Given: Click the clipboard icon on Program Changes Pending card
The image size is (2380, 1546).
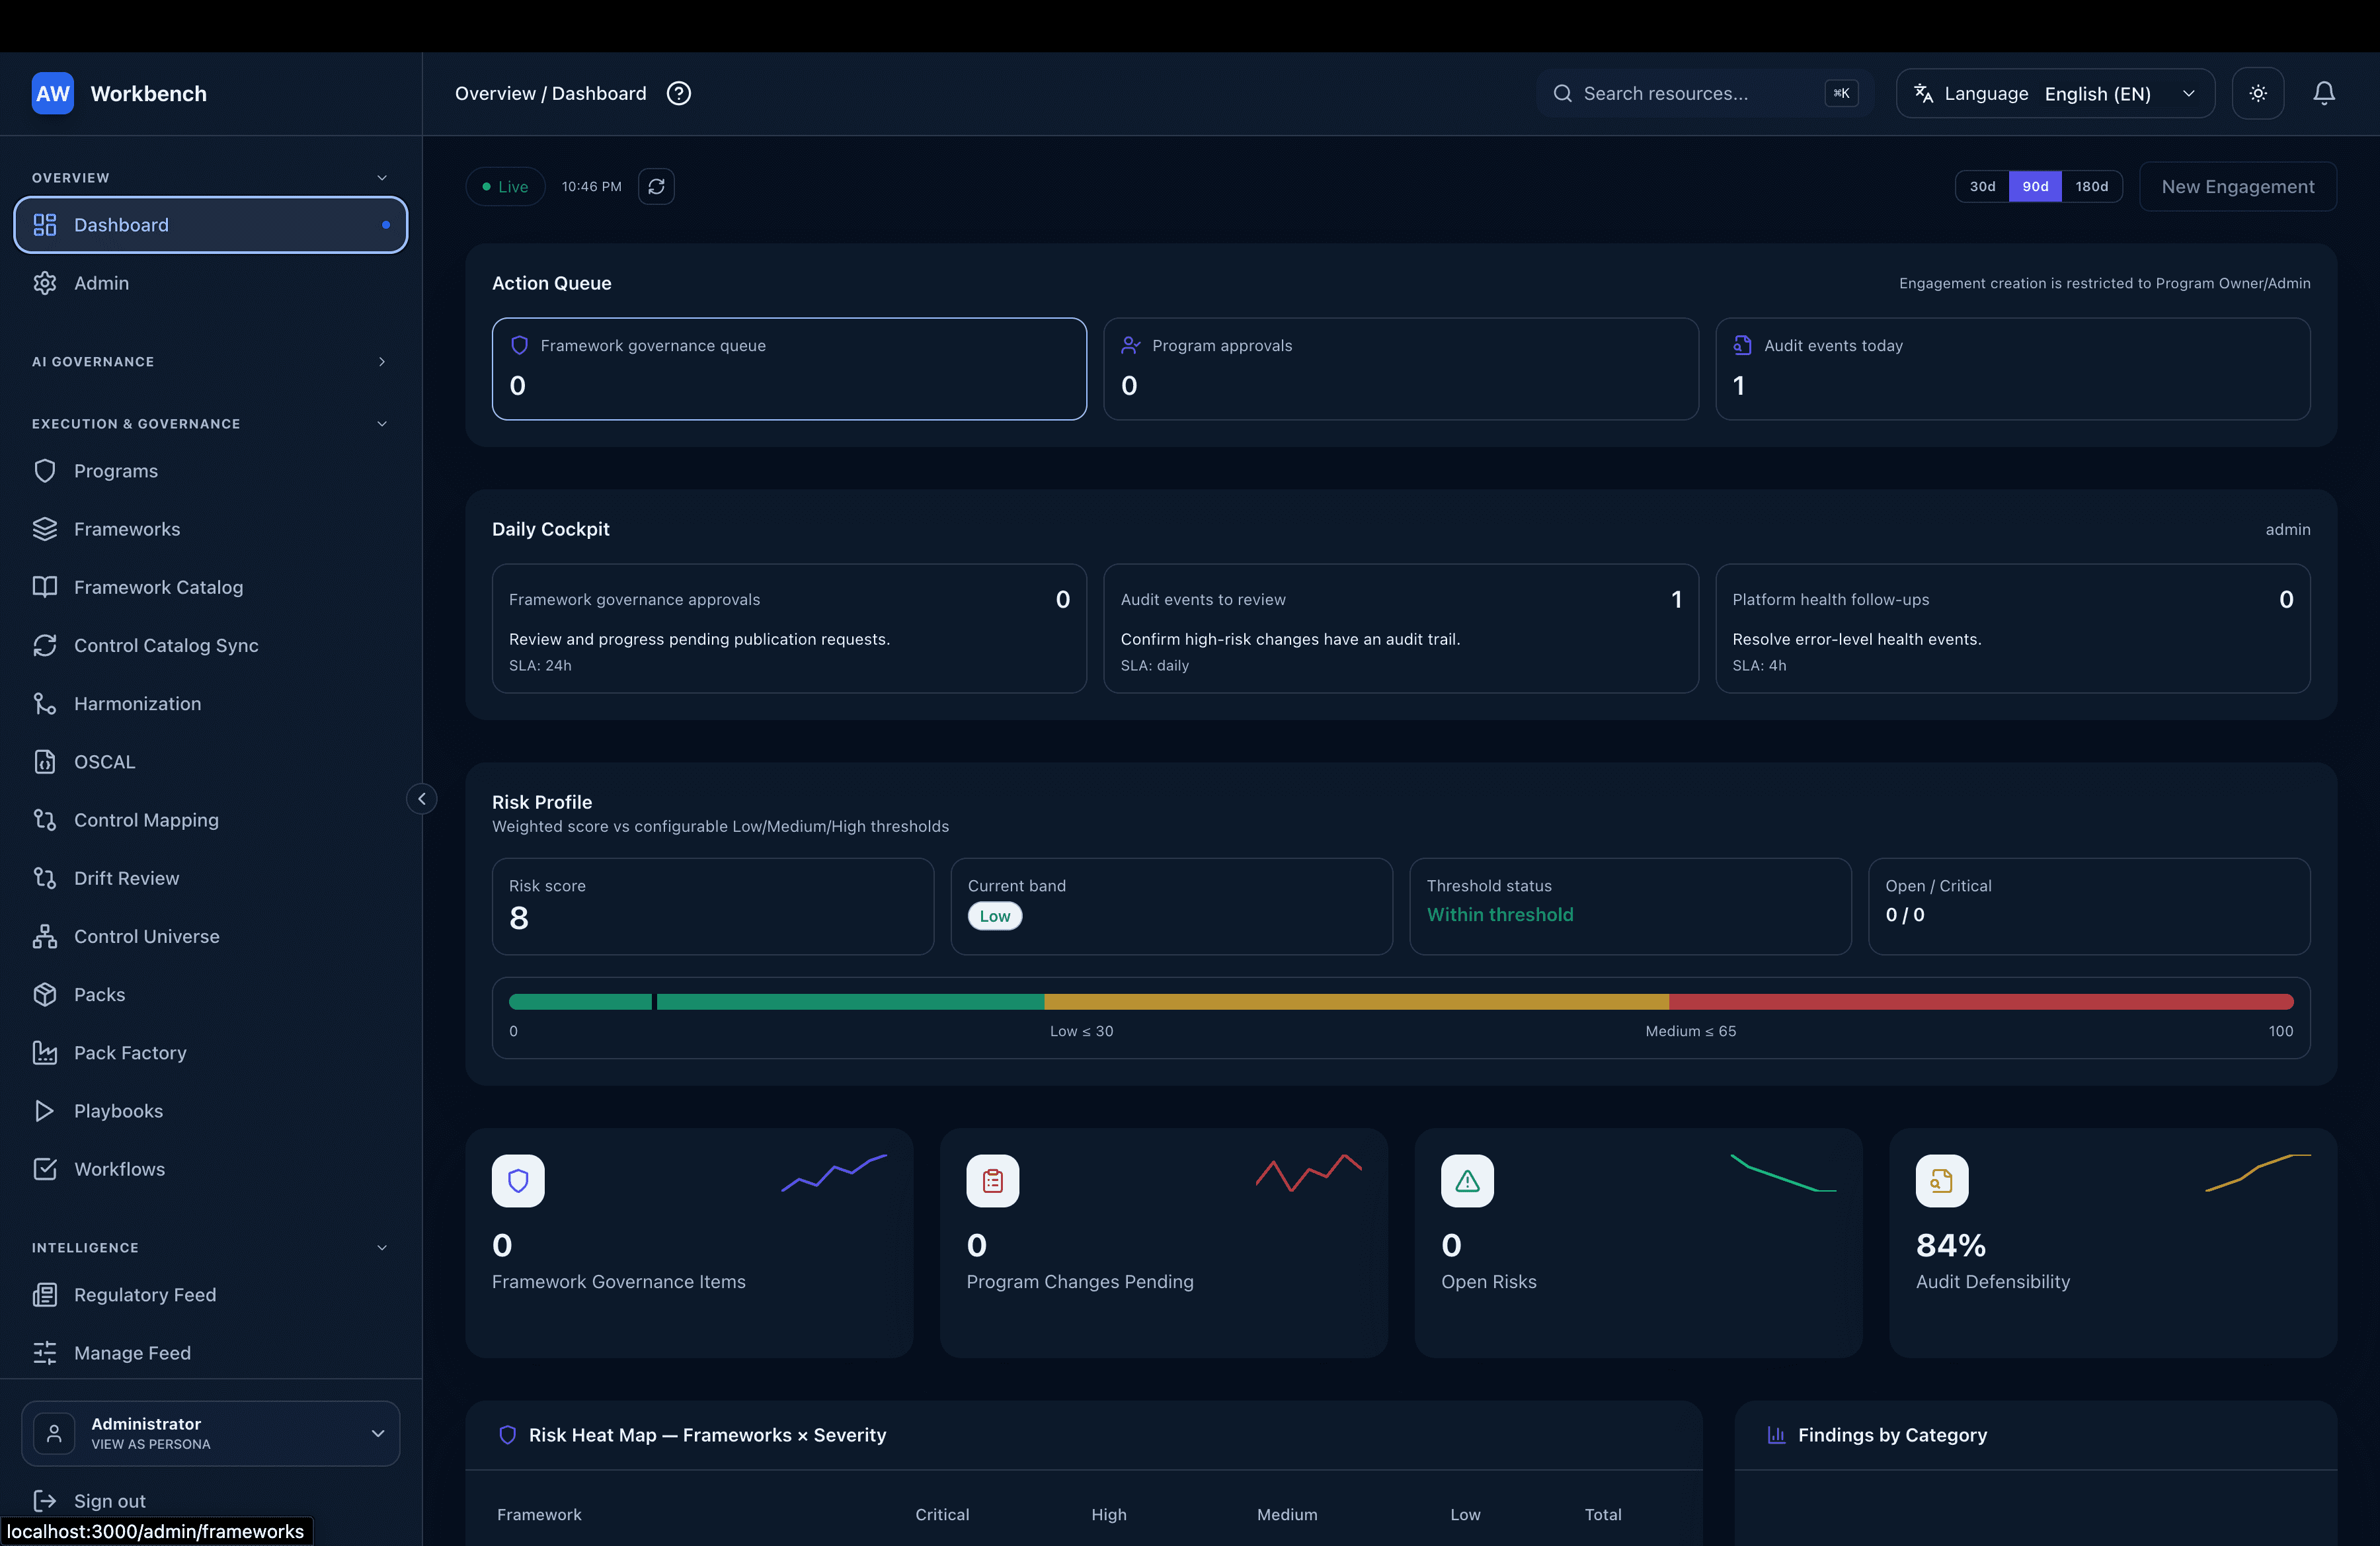Looking at the screenshot, I should click(993, 1181).
